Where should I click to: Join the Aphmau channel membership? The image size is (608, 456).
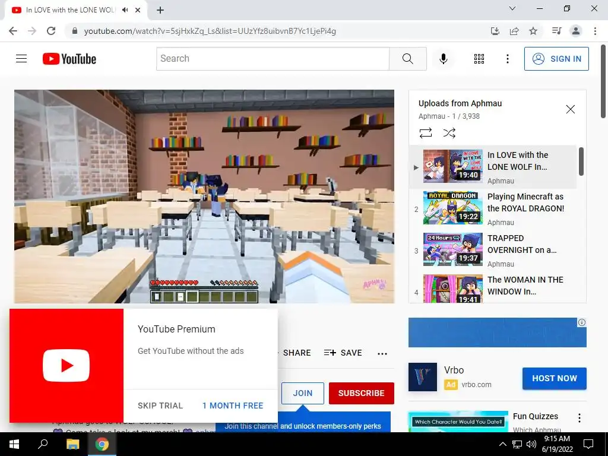pos(302,393)
